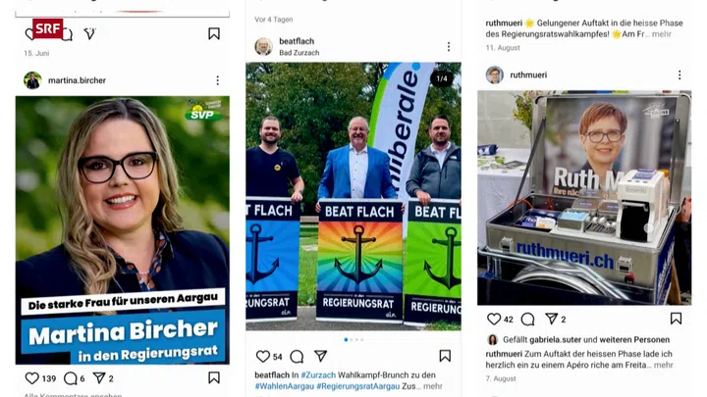Like the ruthmueri trailer post

pos(494,320)
